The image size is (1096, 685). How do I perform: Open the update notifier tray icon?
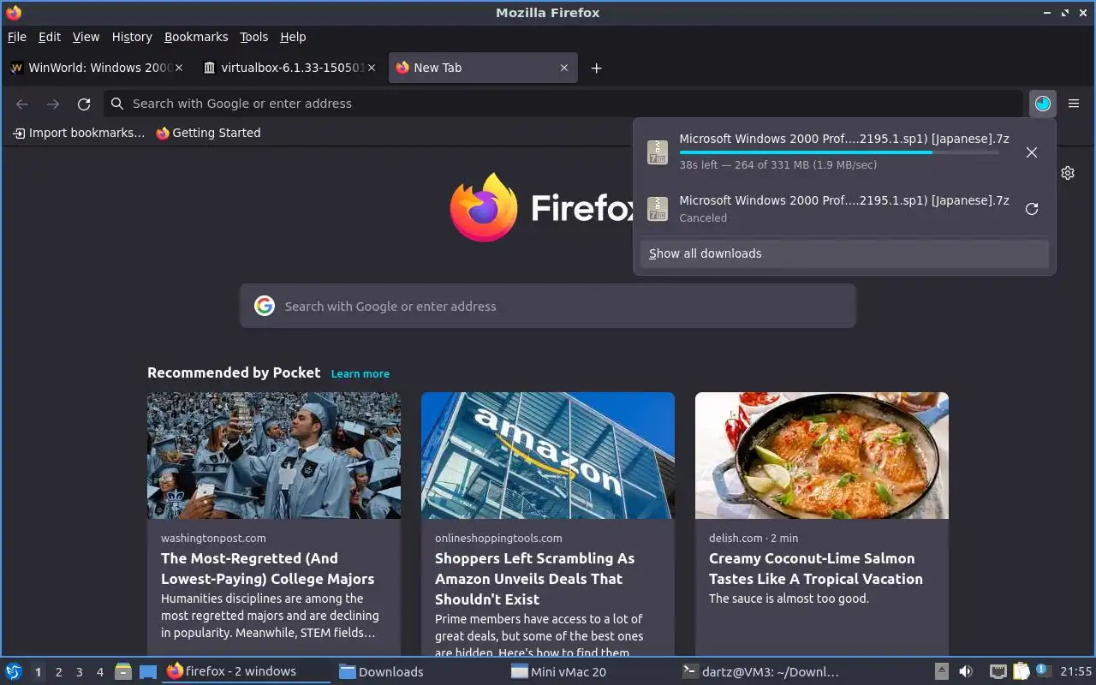point(1042,671)
